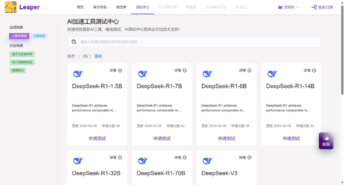Switch to the 推荐 sort tab
Viewport: 344px width, 185px height.
71,56
